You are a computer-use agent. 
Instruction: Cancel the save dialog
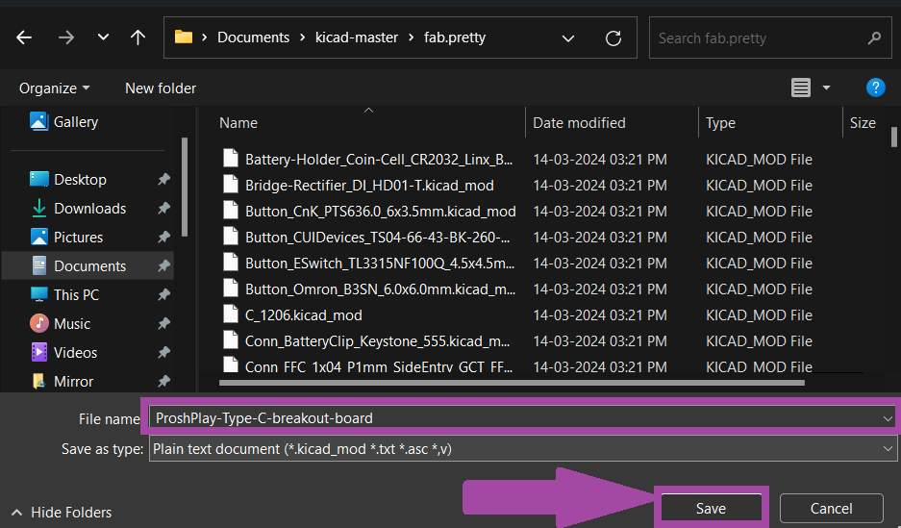831,508
